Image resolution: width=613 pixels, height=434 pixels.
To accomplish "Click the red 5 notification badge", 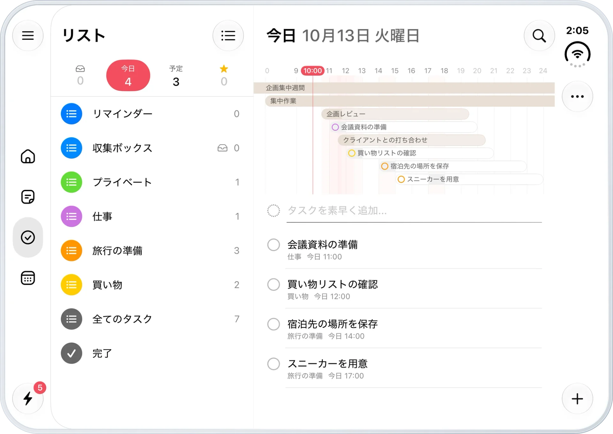I will [x=40, y=387].
